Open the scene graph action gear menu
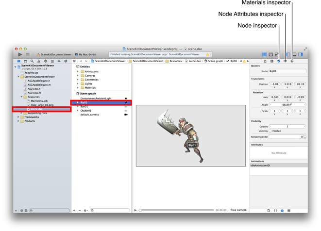Image resolution: width=321 pixels, height=231 pixels. click(85, 210)
